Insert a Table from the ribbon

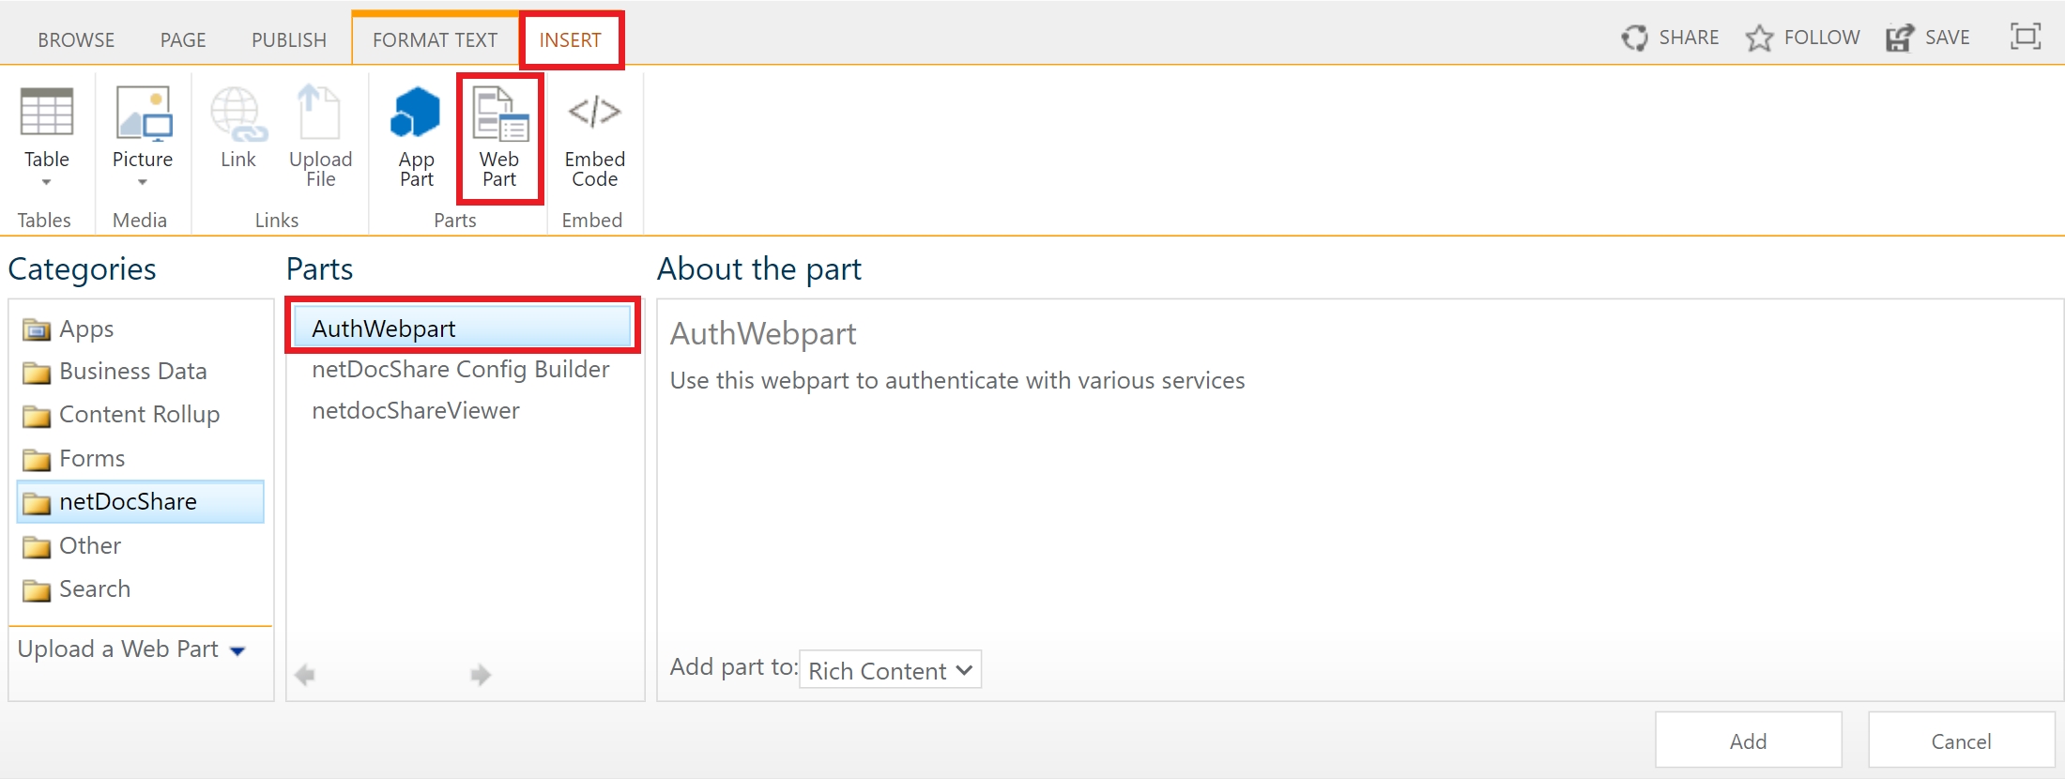pyautogui.click(x=47, y=134)
